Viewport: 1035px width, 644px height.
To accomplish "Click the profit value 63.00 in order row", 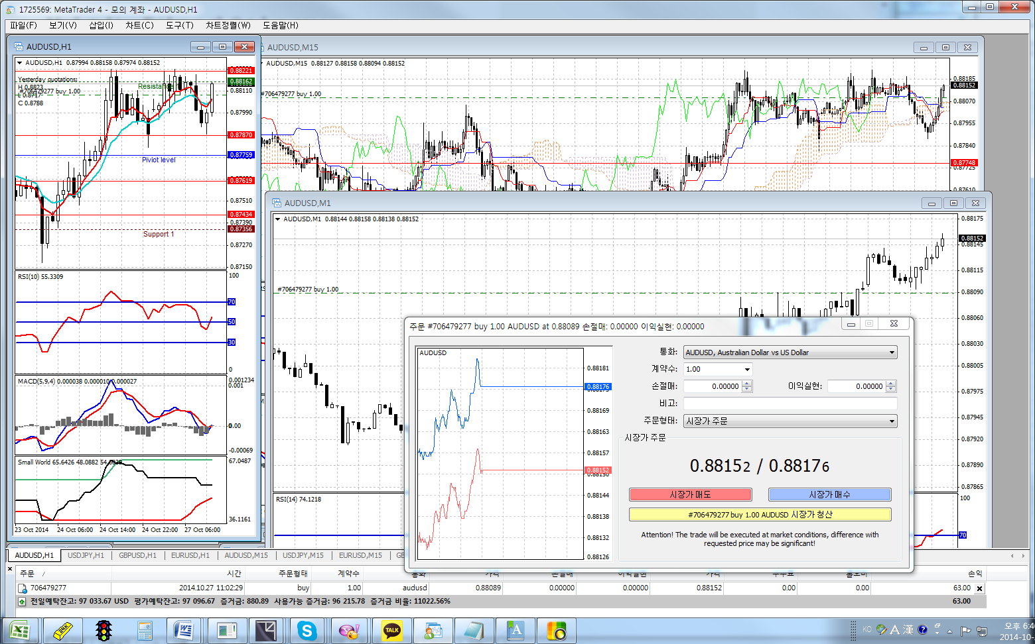I will [x=962, y=588].
